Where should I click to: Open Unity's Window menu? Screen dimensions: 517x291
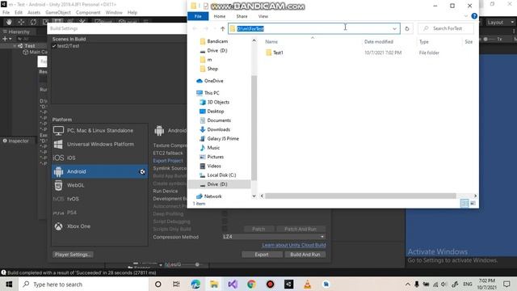click(114, 13)
